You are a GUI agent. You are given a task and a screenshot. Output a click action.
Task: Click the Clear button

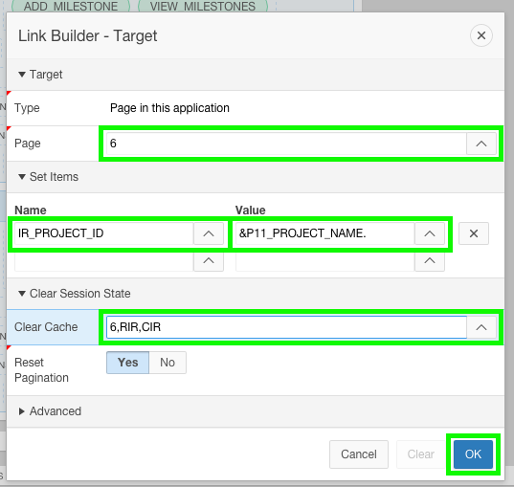click(420, 454)
